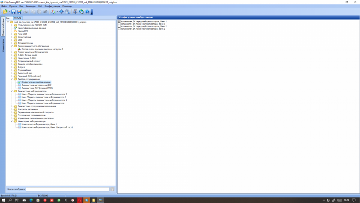
Task: Open Windows taskbar search
Action: point(10,200)
